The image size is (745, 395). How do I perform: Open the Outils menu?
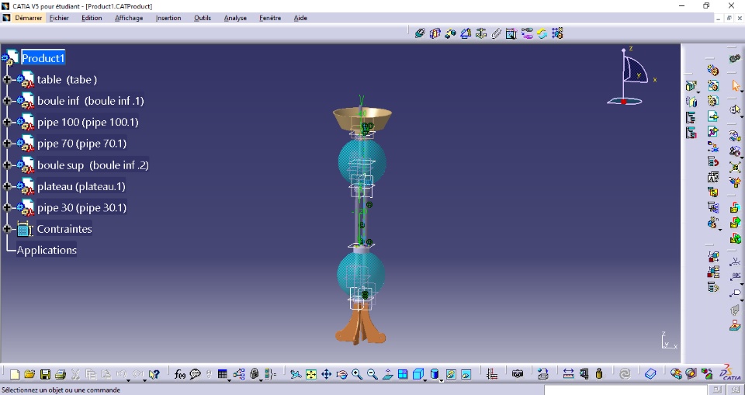pyautogui.click(x=203, y=18)
